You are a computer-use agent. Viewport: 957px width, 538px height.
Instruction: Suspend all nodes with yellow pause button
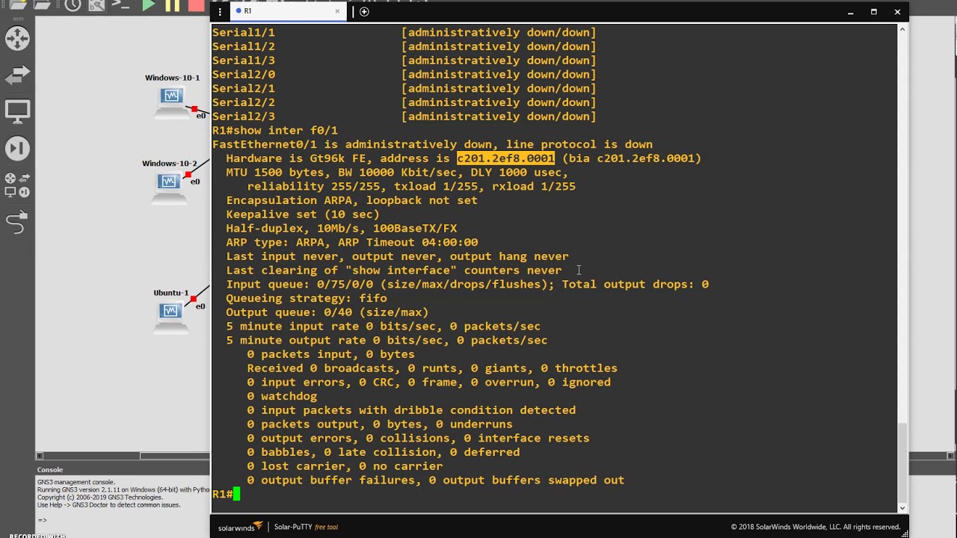[173, 6]
